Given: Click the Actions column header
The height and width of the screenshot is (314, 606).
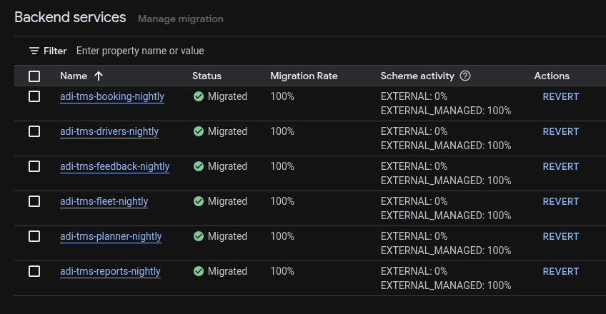Looking at the screenshot, I should [x=552, y=76].
